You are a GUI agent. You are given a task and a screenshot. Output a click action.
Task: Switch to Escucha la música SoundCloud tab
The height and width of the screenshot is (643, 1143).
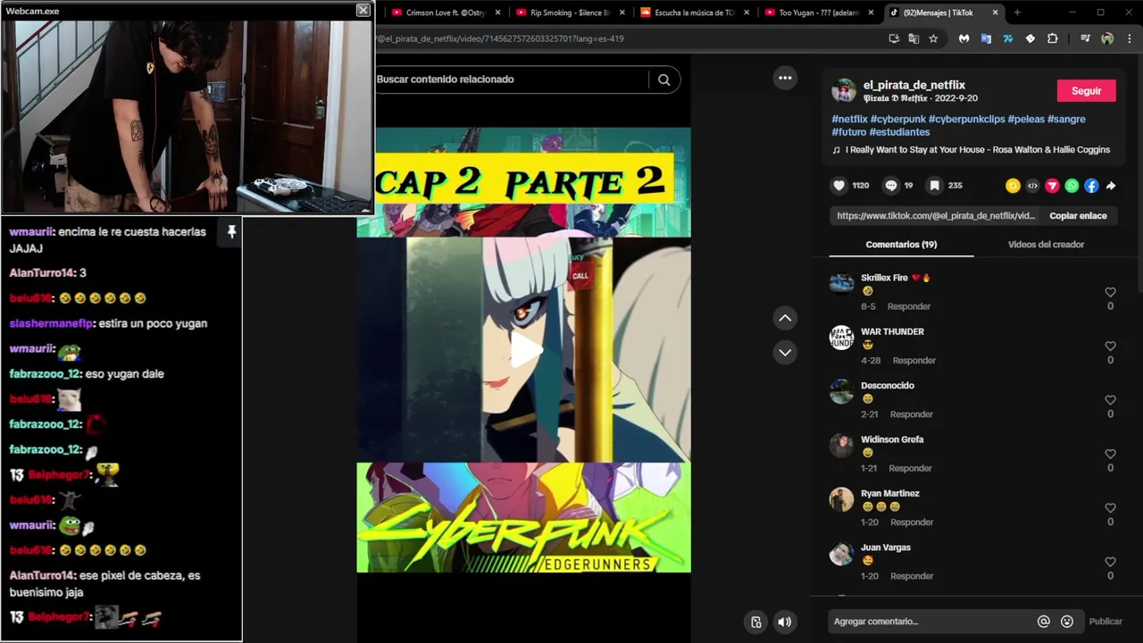pyautogui.click(x=694, y=13)
